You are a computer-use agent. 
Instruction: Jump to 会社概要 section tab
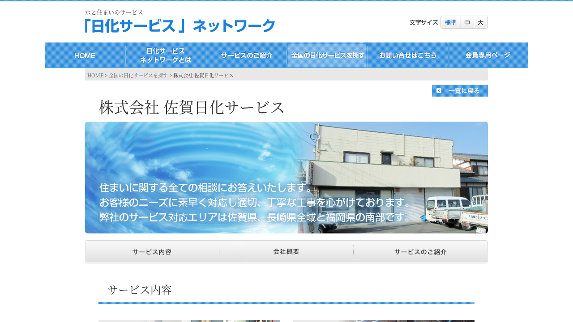pyautogui.click(x=286, y=252)
